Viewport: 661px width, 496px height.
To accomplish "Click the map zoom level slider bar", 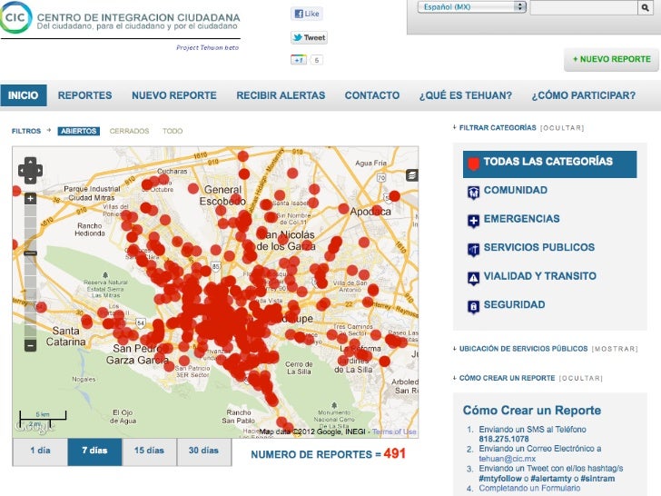I will (30, 272).
